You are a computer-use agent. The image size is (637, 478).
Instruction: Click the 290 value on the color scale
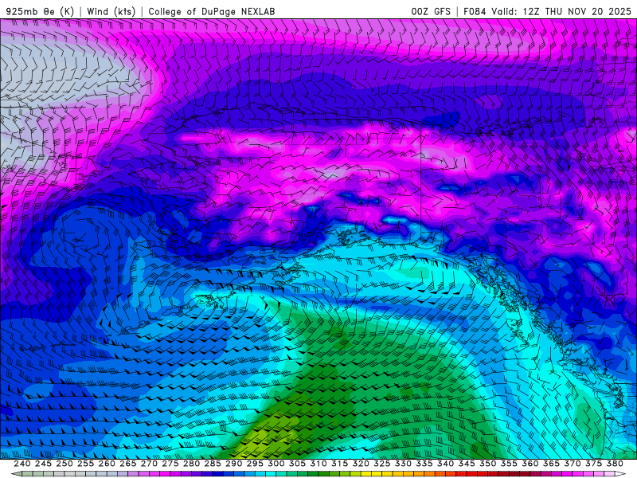(233, 464)
